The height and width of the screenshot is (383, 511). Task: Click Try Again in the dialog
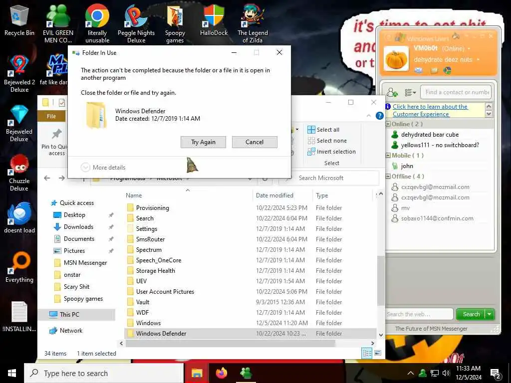pos(204,142)
